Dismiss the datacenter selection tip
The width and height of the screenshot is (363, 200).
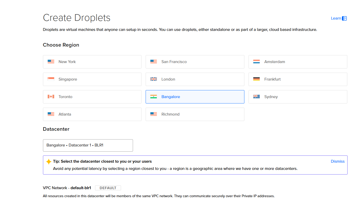tap(338, 161)
